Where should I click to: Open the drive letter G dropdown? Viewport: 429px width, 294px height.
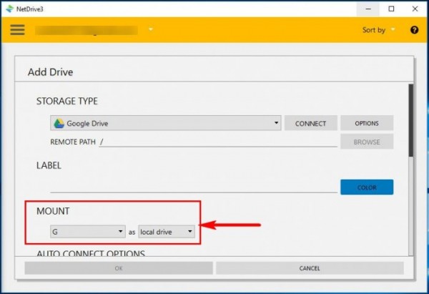88,232
